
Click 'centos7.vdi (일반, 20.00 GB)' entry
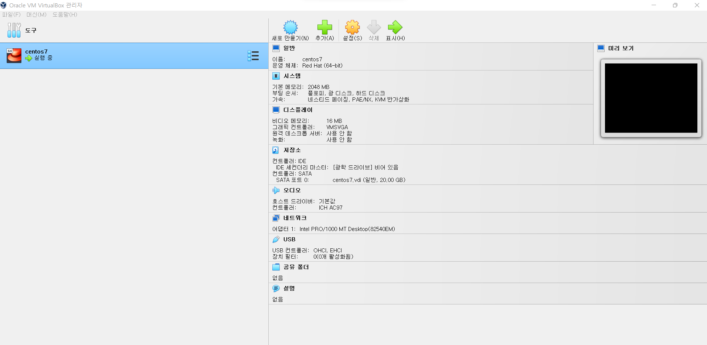(369, 180)
